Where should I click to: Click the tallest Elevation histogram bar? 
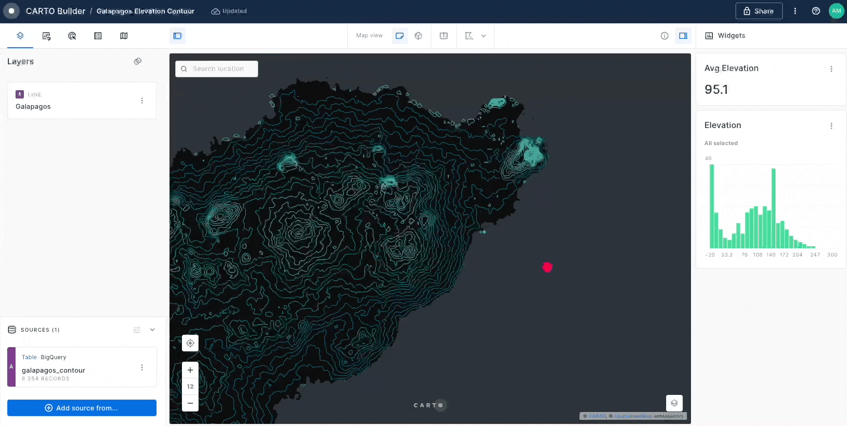point(712,206)
